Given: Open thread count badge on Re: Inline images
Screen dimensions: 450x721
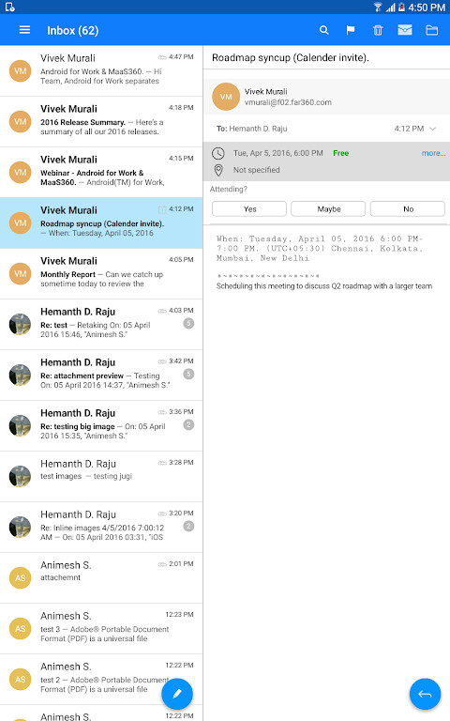Looking at the screenshot, I should (188, 526).
